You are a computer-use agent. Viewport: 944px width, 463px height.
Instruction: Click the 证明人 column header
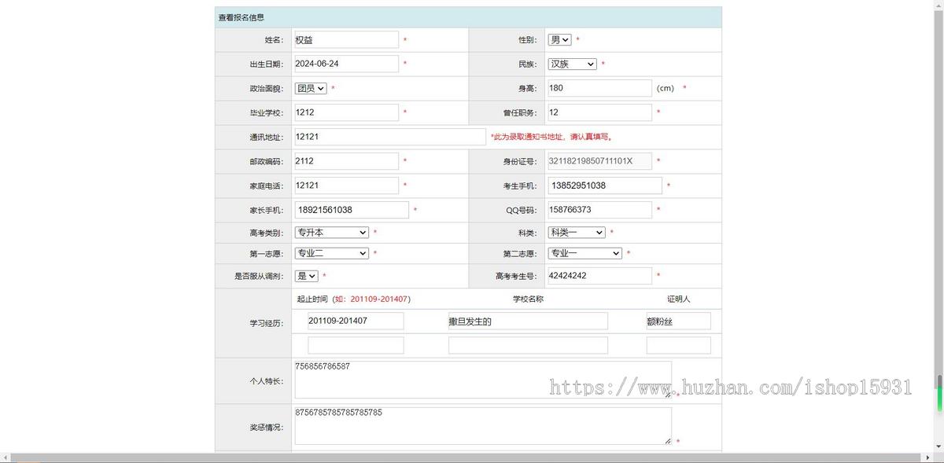[x=679, y=299]
